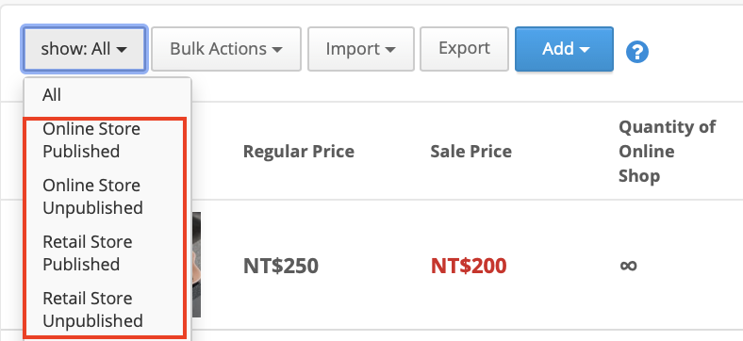The width and height of the screenshot is (743, 341).
Task: Open the blue Add button menu
Action: pyautogui.click(x=565, y=49)
